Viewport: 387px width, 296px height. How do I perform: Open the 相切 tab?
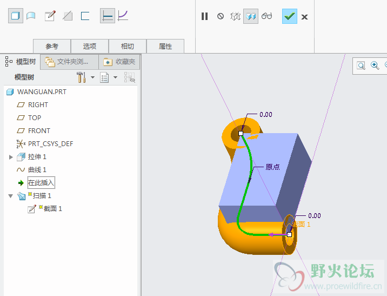point(128,46)
